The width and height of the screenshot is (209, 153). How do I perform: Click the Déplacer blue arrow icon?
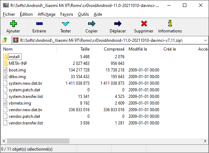[x=118, y=24]
